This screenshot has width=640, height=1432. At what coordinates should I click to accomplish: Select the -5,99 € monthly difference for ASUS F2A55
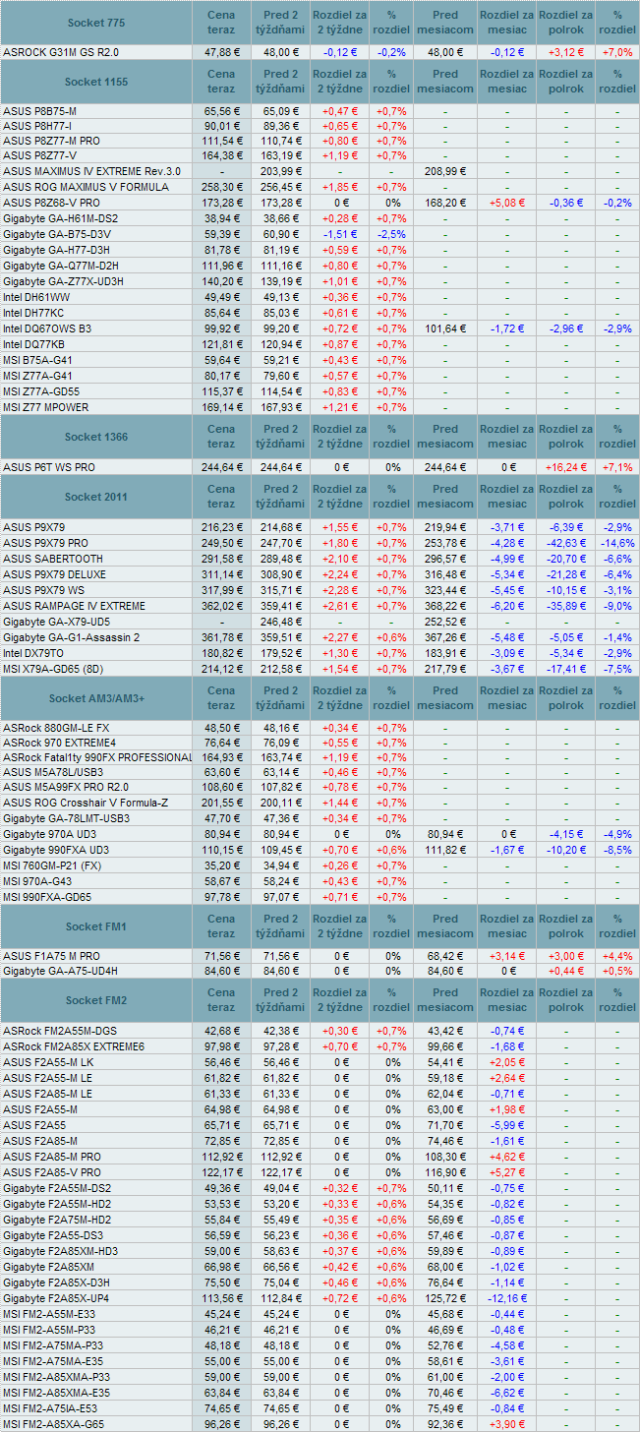[507, 1124]
